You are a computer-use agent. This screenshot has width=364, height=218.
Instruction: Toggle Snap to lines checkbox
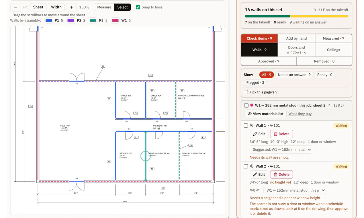point(138,7)
